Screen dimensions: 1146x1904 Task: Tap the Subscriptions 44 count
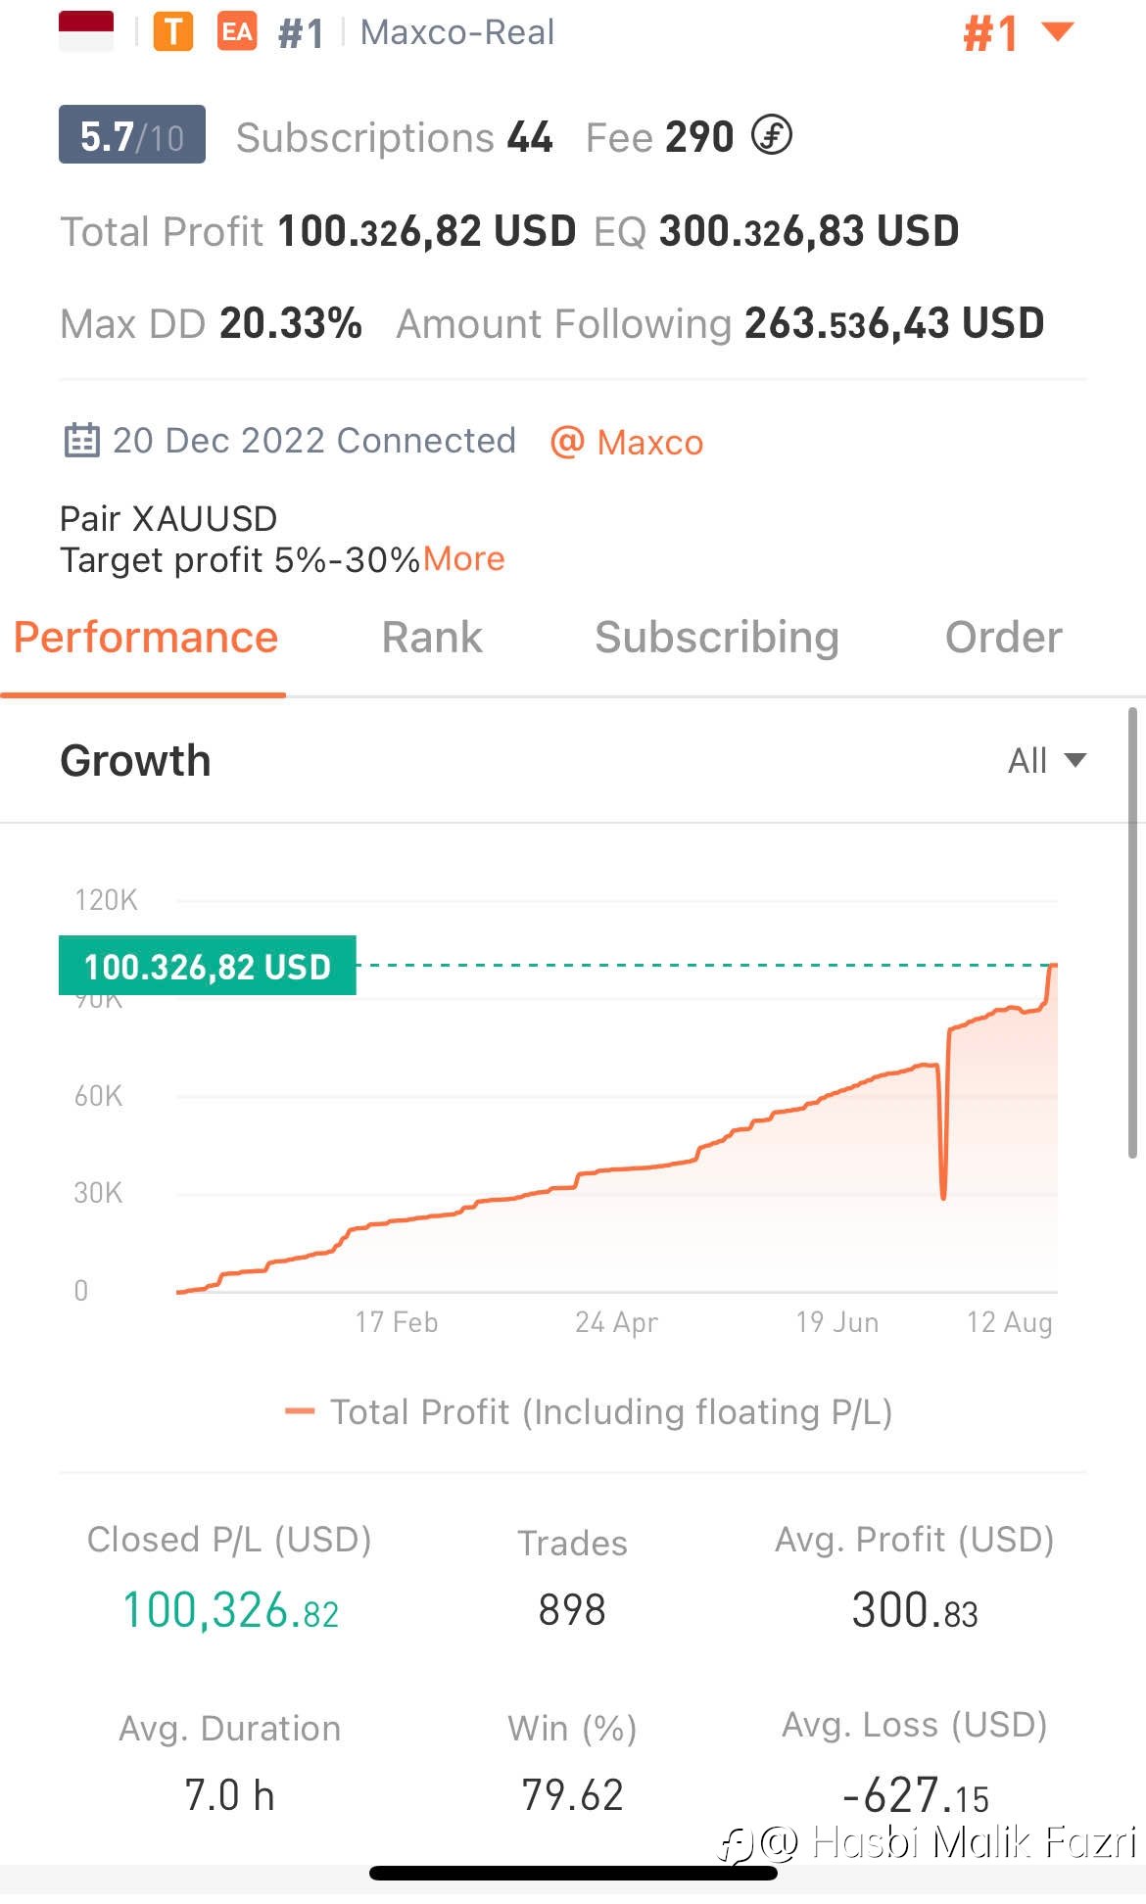395,137
